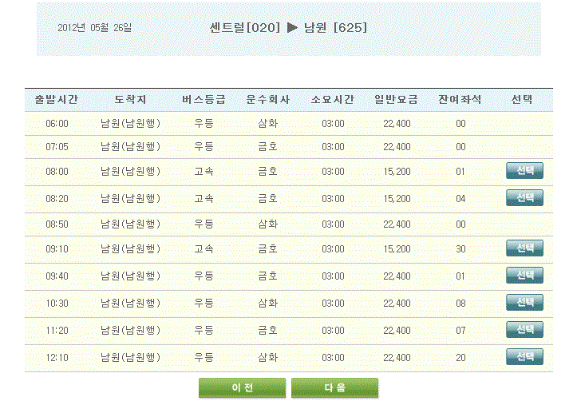This screenshot has height=409, width=577.
Task: Click the 출발시간 column header
Action: click(57, 100)
